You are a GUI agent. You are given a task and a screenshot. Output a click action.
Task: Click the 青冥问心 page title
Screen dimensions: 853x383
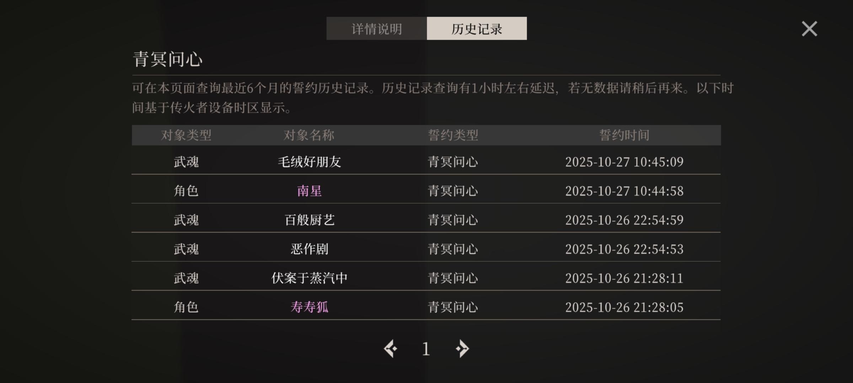click(x=167, y=59)
